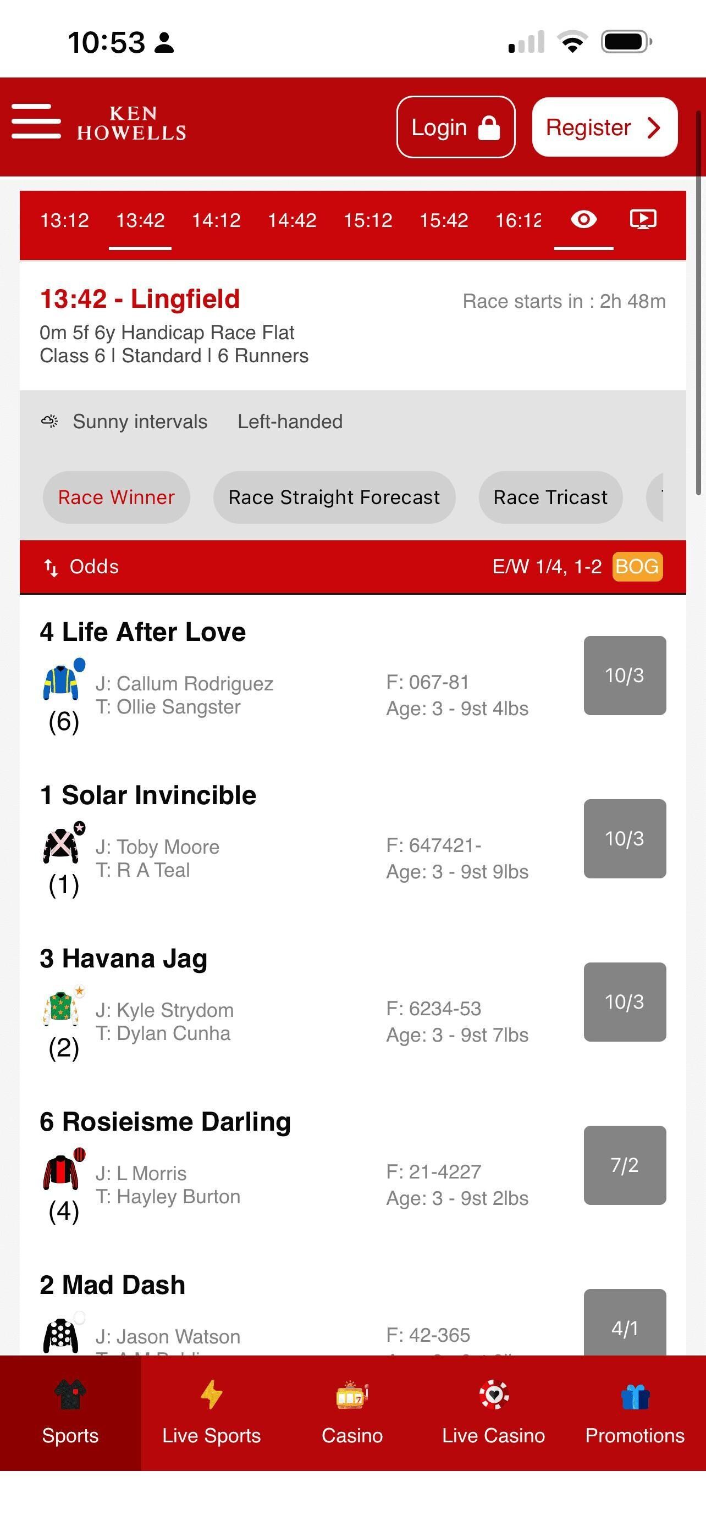The height and width of the screenshot is (1527, 706).
Task: Go to Live Casino section
Action: pyautogui.click(x=493, y=1413)
